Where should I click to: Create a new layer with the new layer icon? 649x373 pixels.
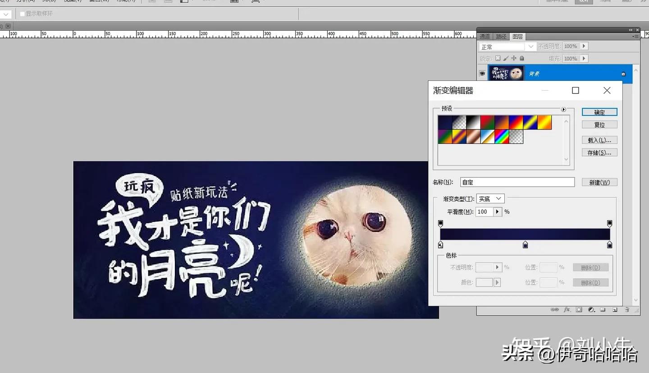(x=615, y=309)
